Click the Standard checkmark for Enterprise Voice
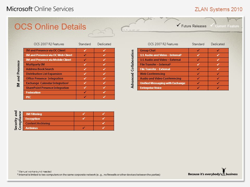The height and width of the screenshot is (187, 250). pyautogui.click(x=198, y=88)
